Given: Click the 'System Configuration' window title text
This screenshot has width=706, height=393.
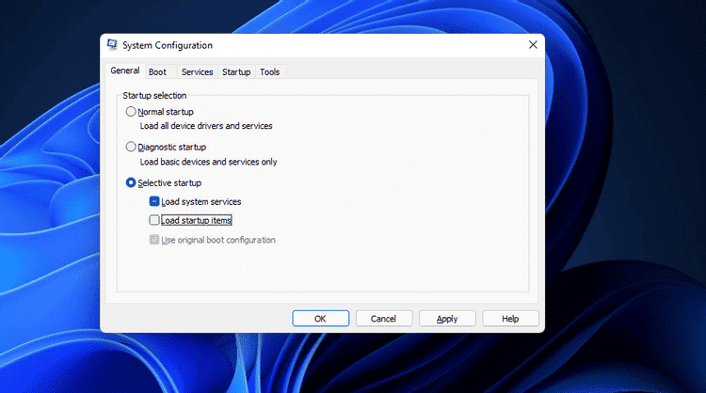Looking at the screenshot, I should pos(168,45).
